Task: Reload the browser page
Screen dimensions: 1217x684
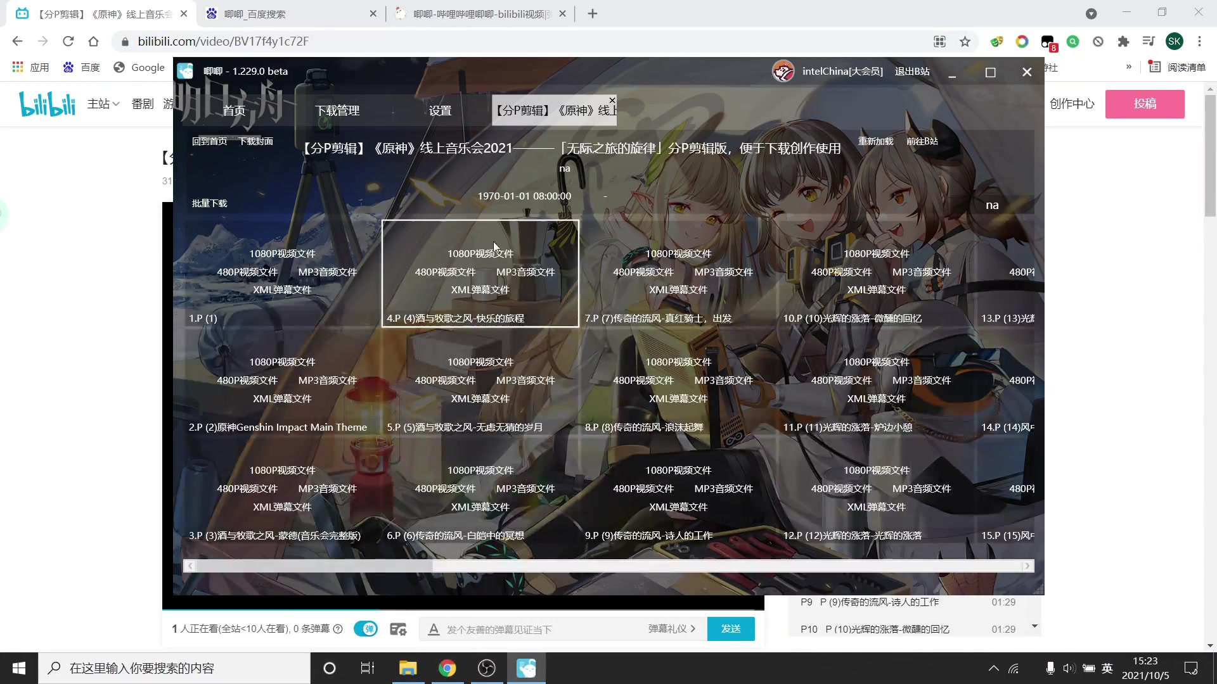Action: click(x=68, y=41)
